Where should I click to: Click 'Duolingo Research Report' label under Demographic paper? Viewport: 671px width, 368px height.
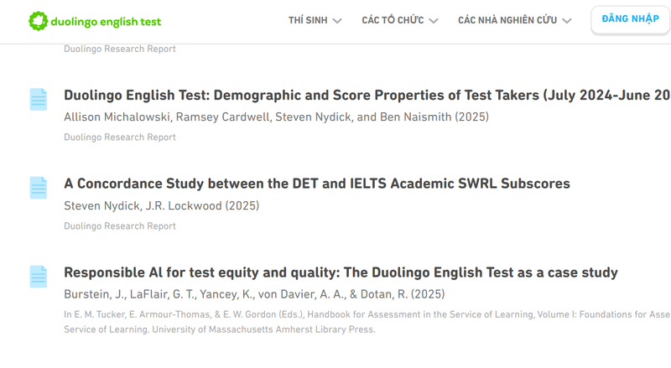click(120, 137)
